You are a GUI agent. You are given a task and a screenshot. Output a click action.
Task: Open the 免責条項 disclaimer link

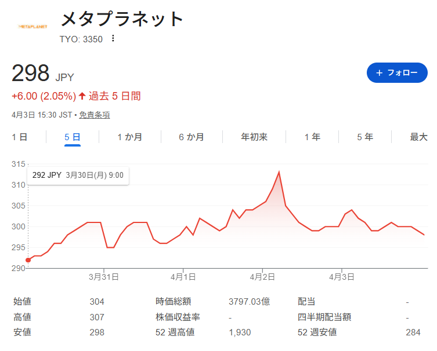(95, 115)
